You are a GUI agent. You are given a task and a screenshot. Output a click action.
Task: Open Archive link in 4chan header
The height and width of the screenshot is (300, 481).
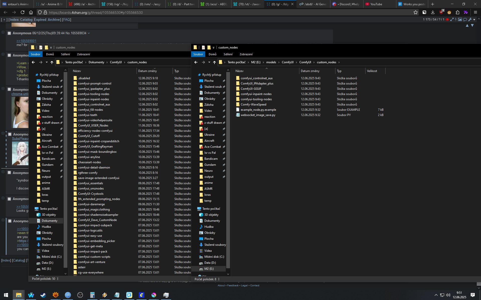pyautogui.click(x=54, y=19)
